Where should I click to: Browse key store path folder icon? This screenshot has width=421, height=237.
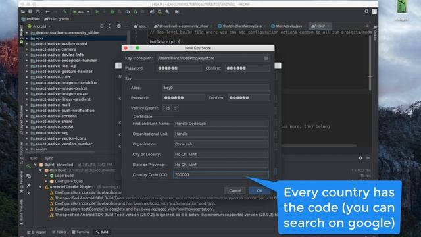pos(266,58)
